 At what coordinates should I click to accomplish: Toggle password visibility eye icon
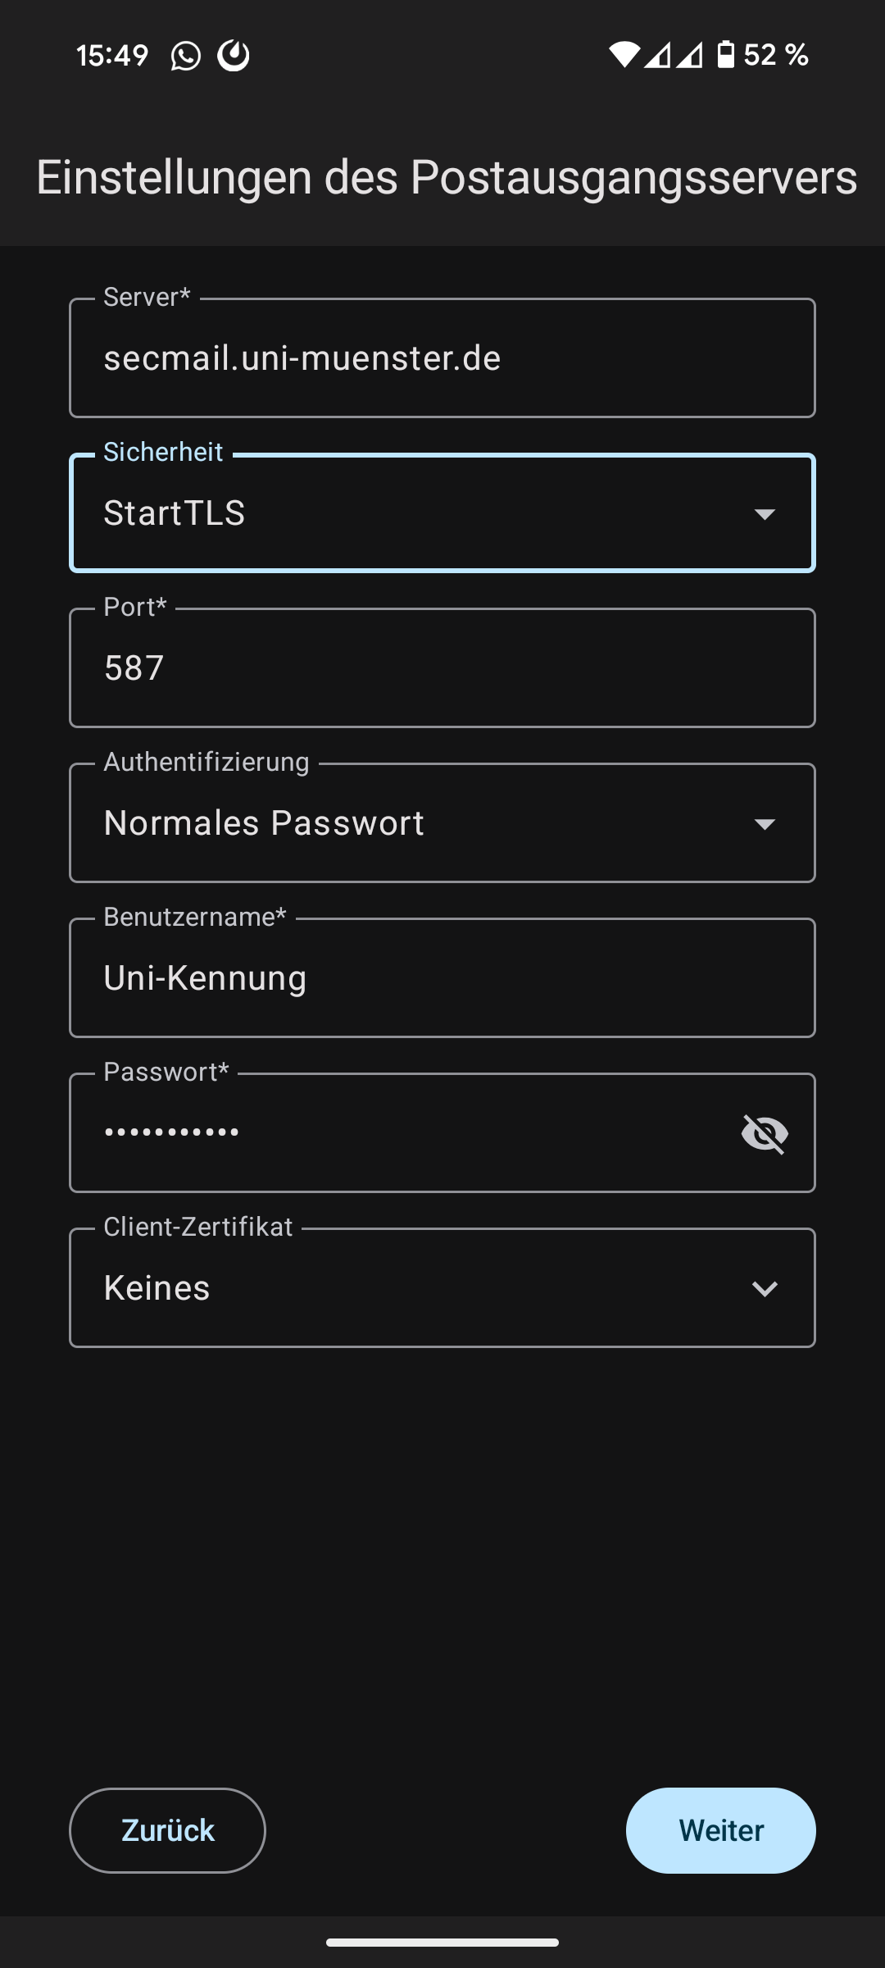[765, 1133]
